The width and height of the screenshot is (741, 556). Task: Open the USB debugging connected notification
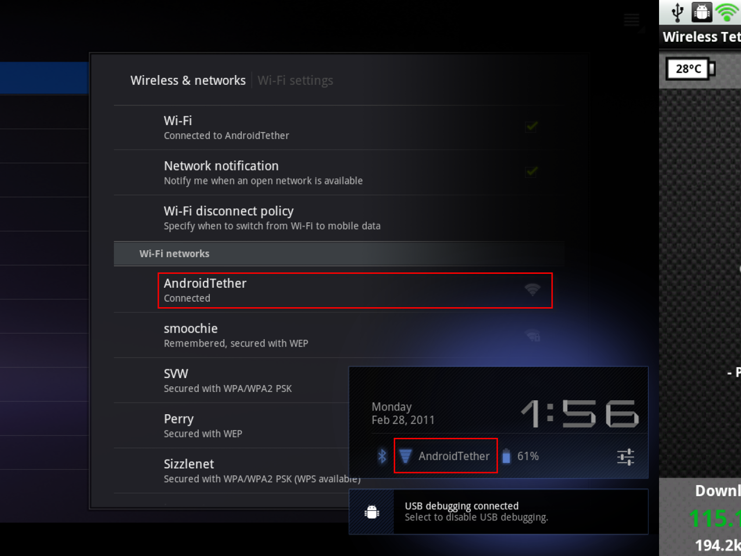pyautogui.click(x=498, y=512)
